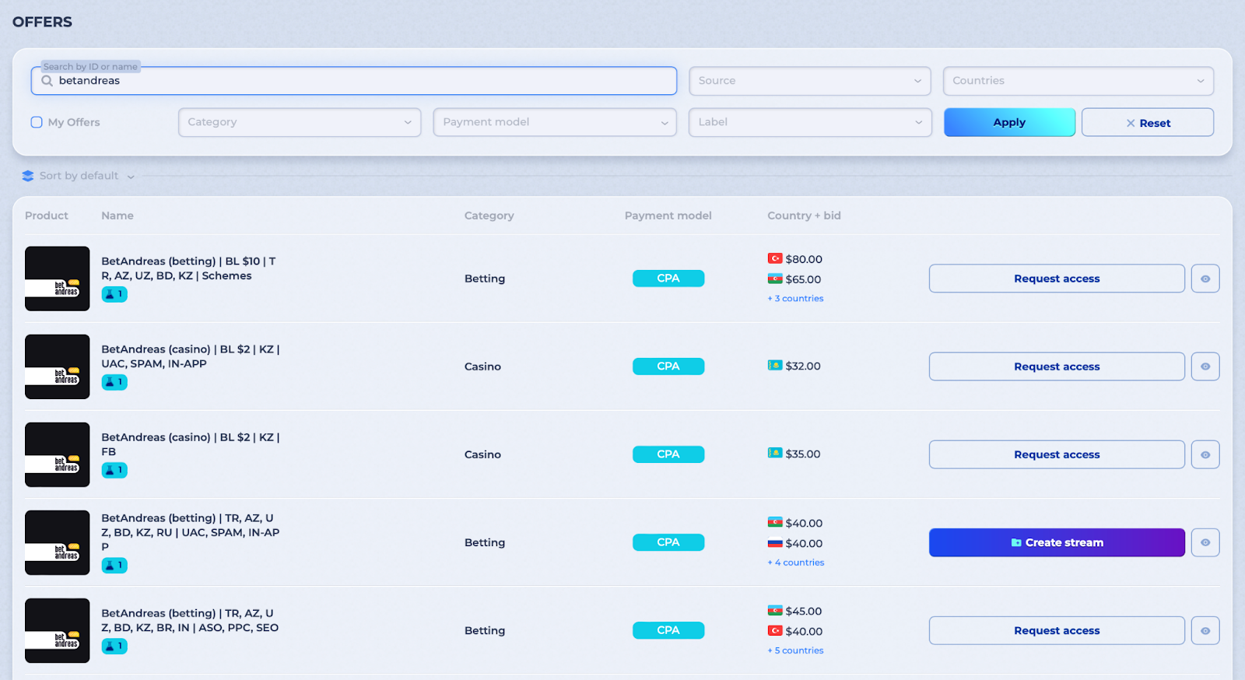Click the Category column header
This screenshot has height=680, width=1245.
coord(489,216)
